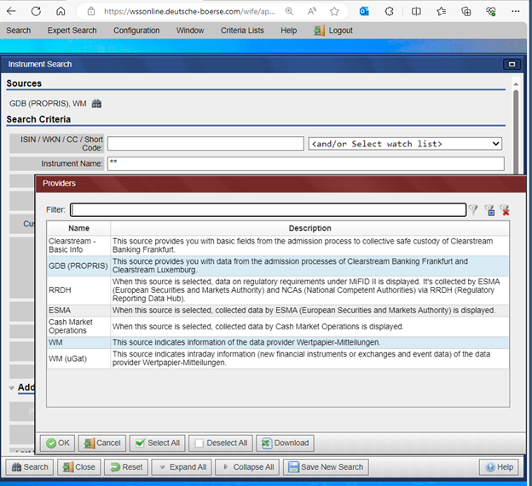The image size is (532, 486).
Task: Open the Criteria Lists menu
Action: click(242, 31)
